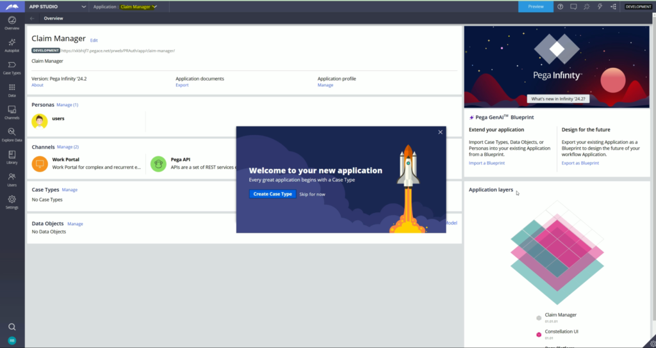
Task: Click the 'Version: Pega Infinity '24.2' text
Action: click(x=59, y=79)
